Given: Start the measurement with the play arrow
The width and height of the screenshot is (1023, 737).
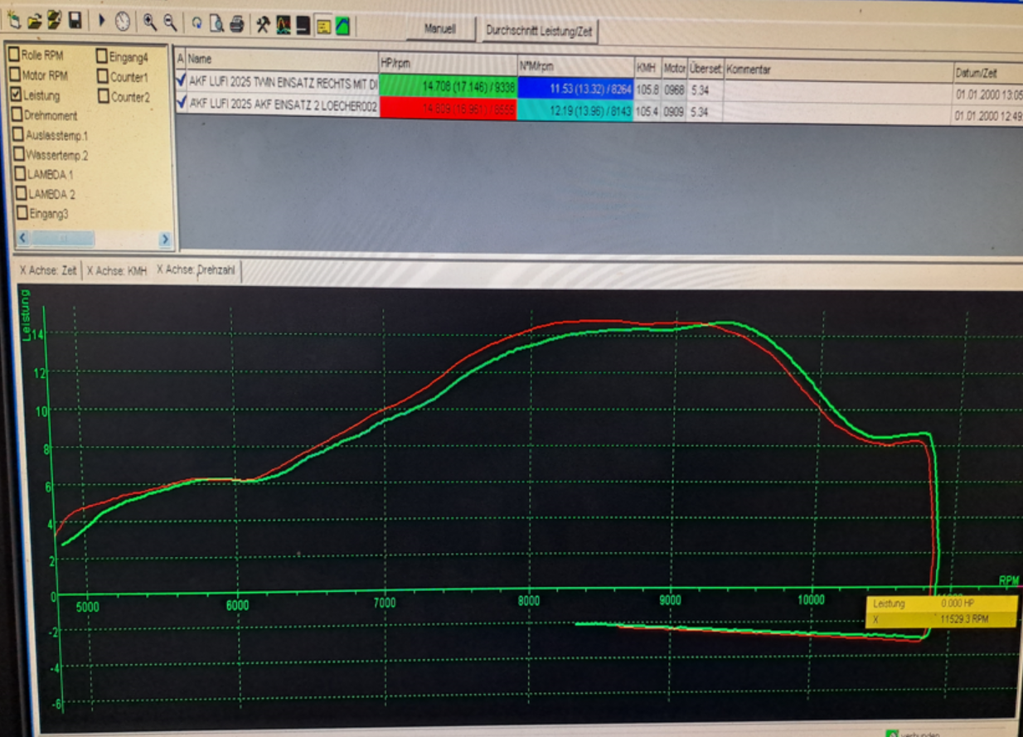Looking at the screenshot, I should pos(103,22).
